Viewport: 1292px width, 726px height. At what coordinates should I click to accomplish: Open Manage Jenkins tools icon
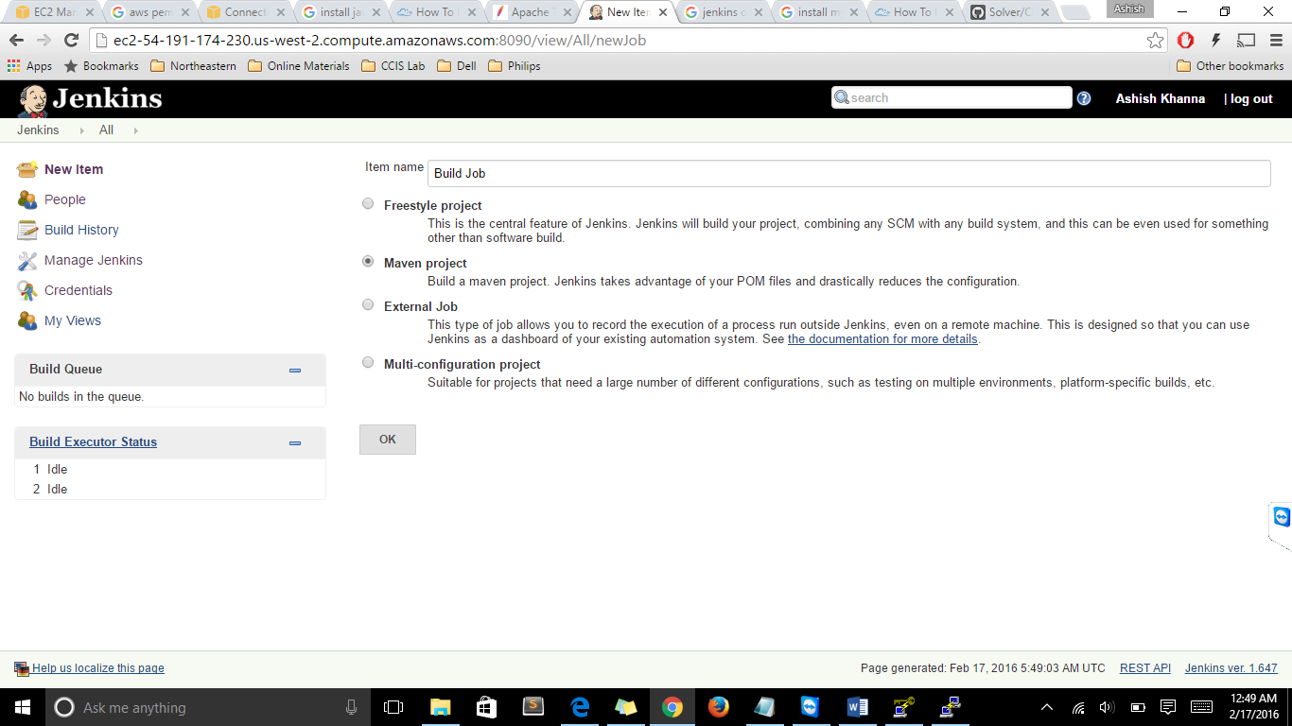click(x=27, y=260)
